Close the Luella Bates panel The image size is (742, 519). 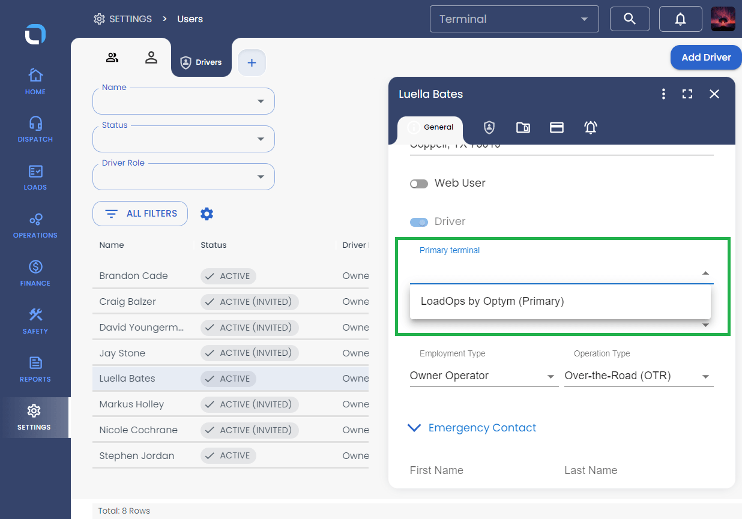pos(714,94)
